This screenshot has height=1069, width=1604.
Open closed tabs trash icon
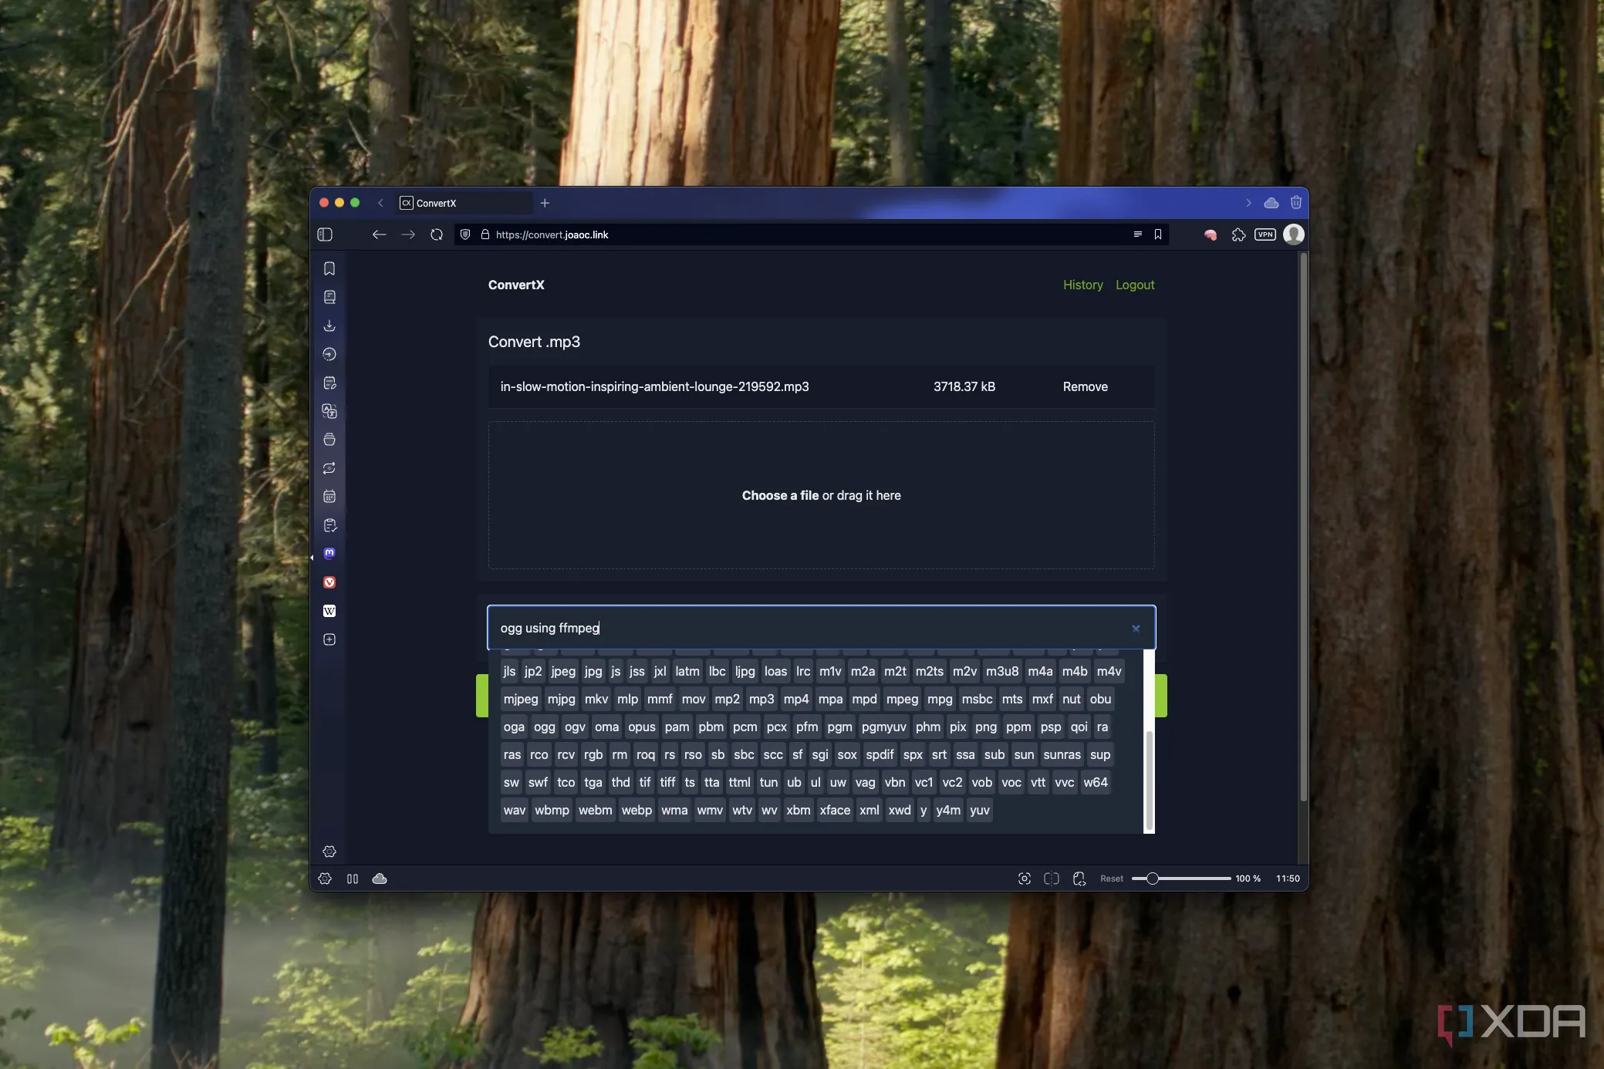(x=1296, y=203)
